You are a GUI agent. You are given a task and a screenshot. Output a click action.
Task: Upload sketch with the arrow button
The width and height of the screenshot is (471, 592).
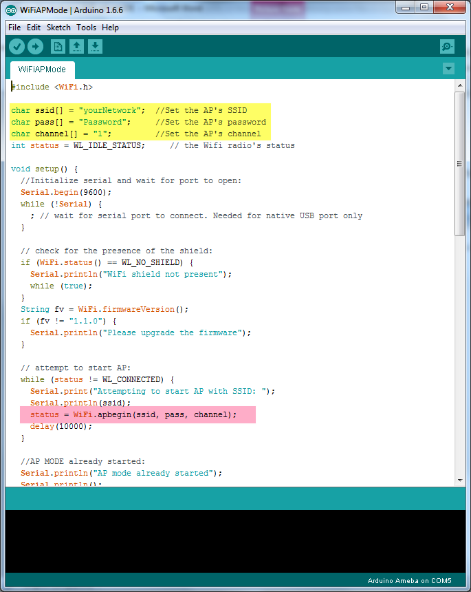click(35, 46)
